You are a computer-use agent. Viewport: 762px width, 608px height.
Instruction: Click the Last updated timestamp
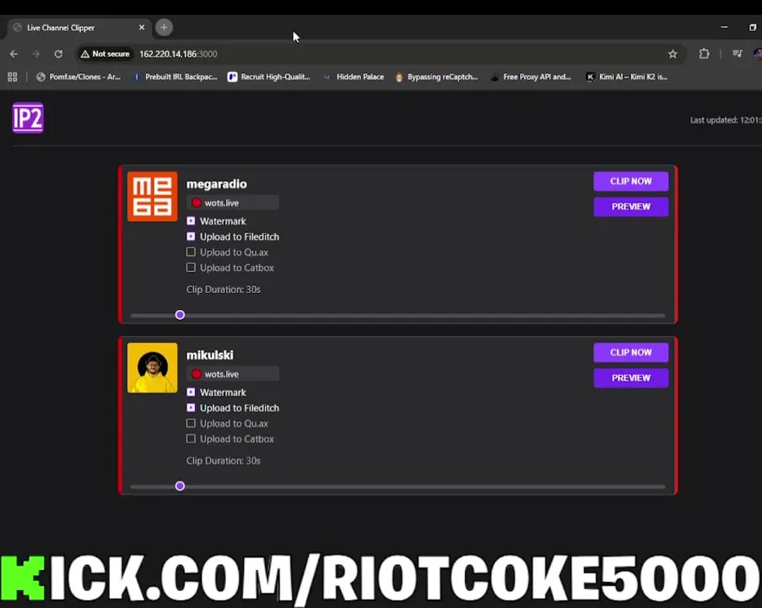pyautogui.click(x=726, y=120)
